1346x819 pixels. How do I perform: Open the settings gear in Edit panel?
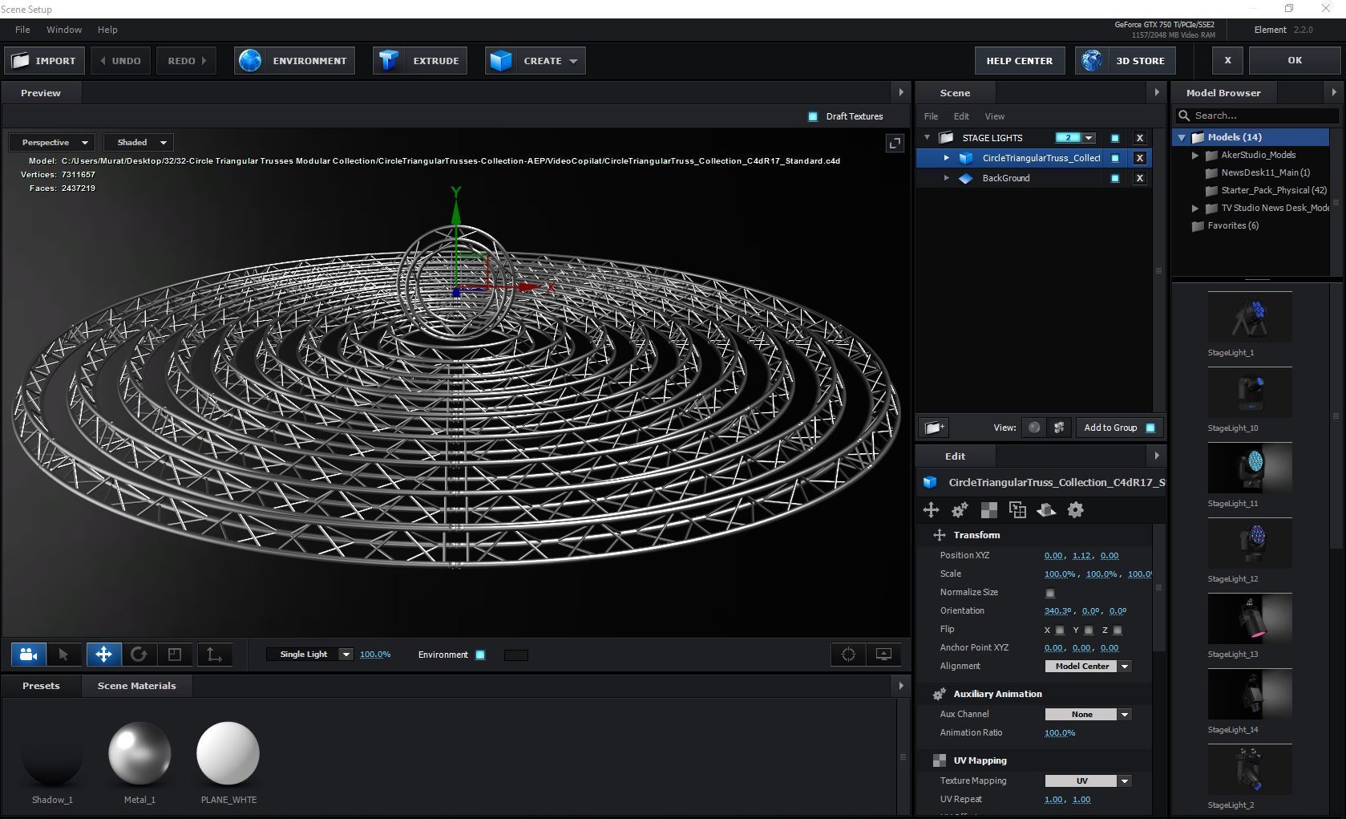click(x=1075, y=510)
